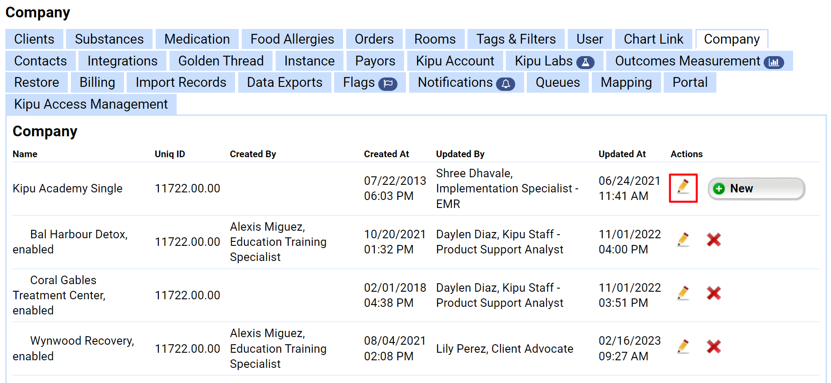Switch to the Import Records tab
831x383 pixels.
pyautogui.click(x=180, y=82)
